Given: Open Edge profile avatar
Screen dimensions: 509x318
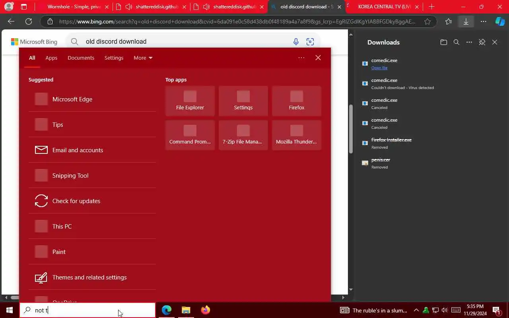Looking at the screenshot, I should click(x=9, y=7).
